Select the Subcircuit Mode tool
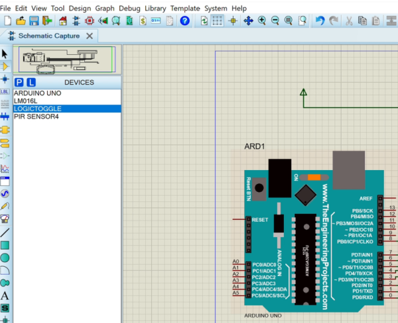Screen dimensions: 398x323 tap(5, 130)
